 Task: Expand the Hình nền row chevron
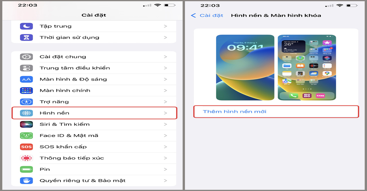(165, 113)
